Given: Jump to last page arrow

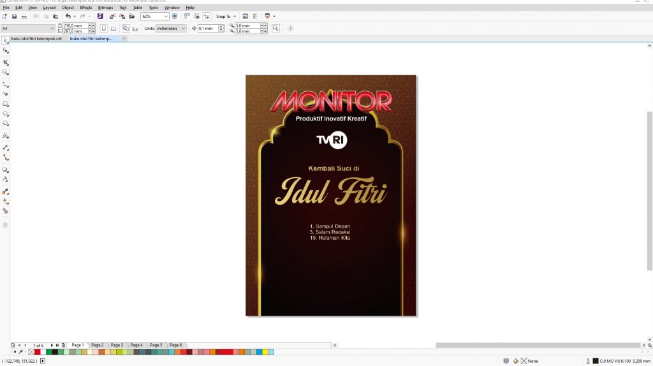Looking at the screenshot, I should [x=57, y=345].
